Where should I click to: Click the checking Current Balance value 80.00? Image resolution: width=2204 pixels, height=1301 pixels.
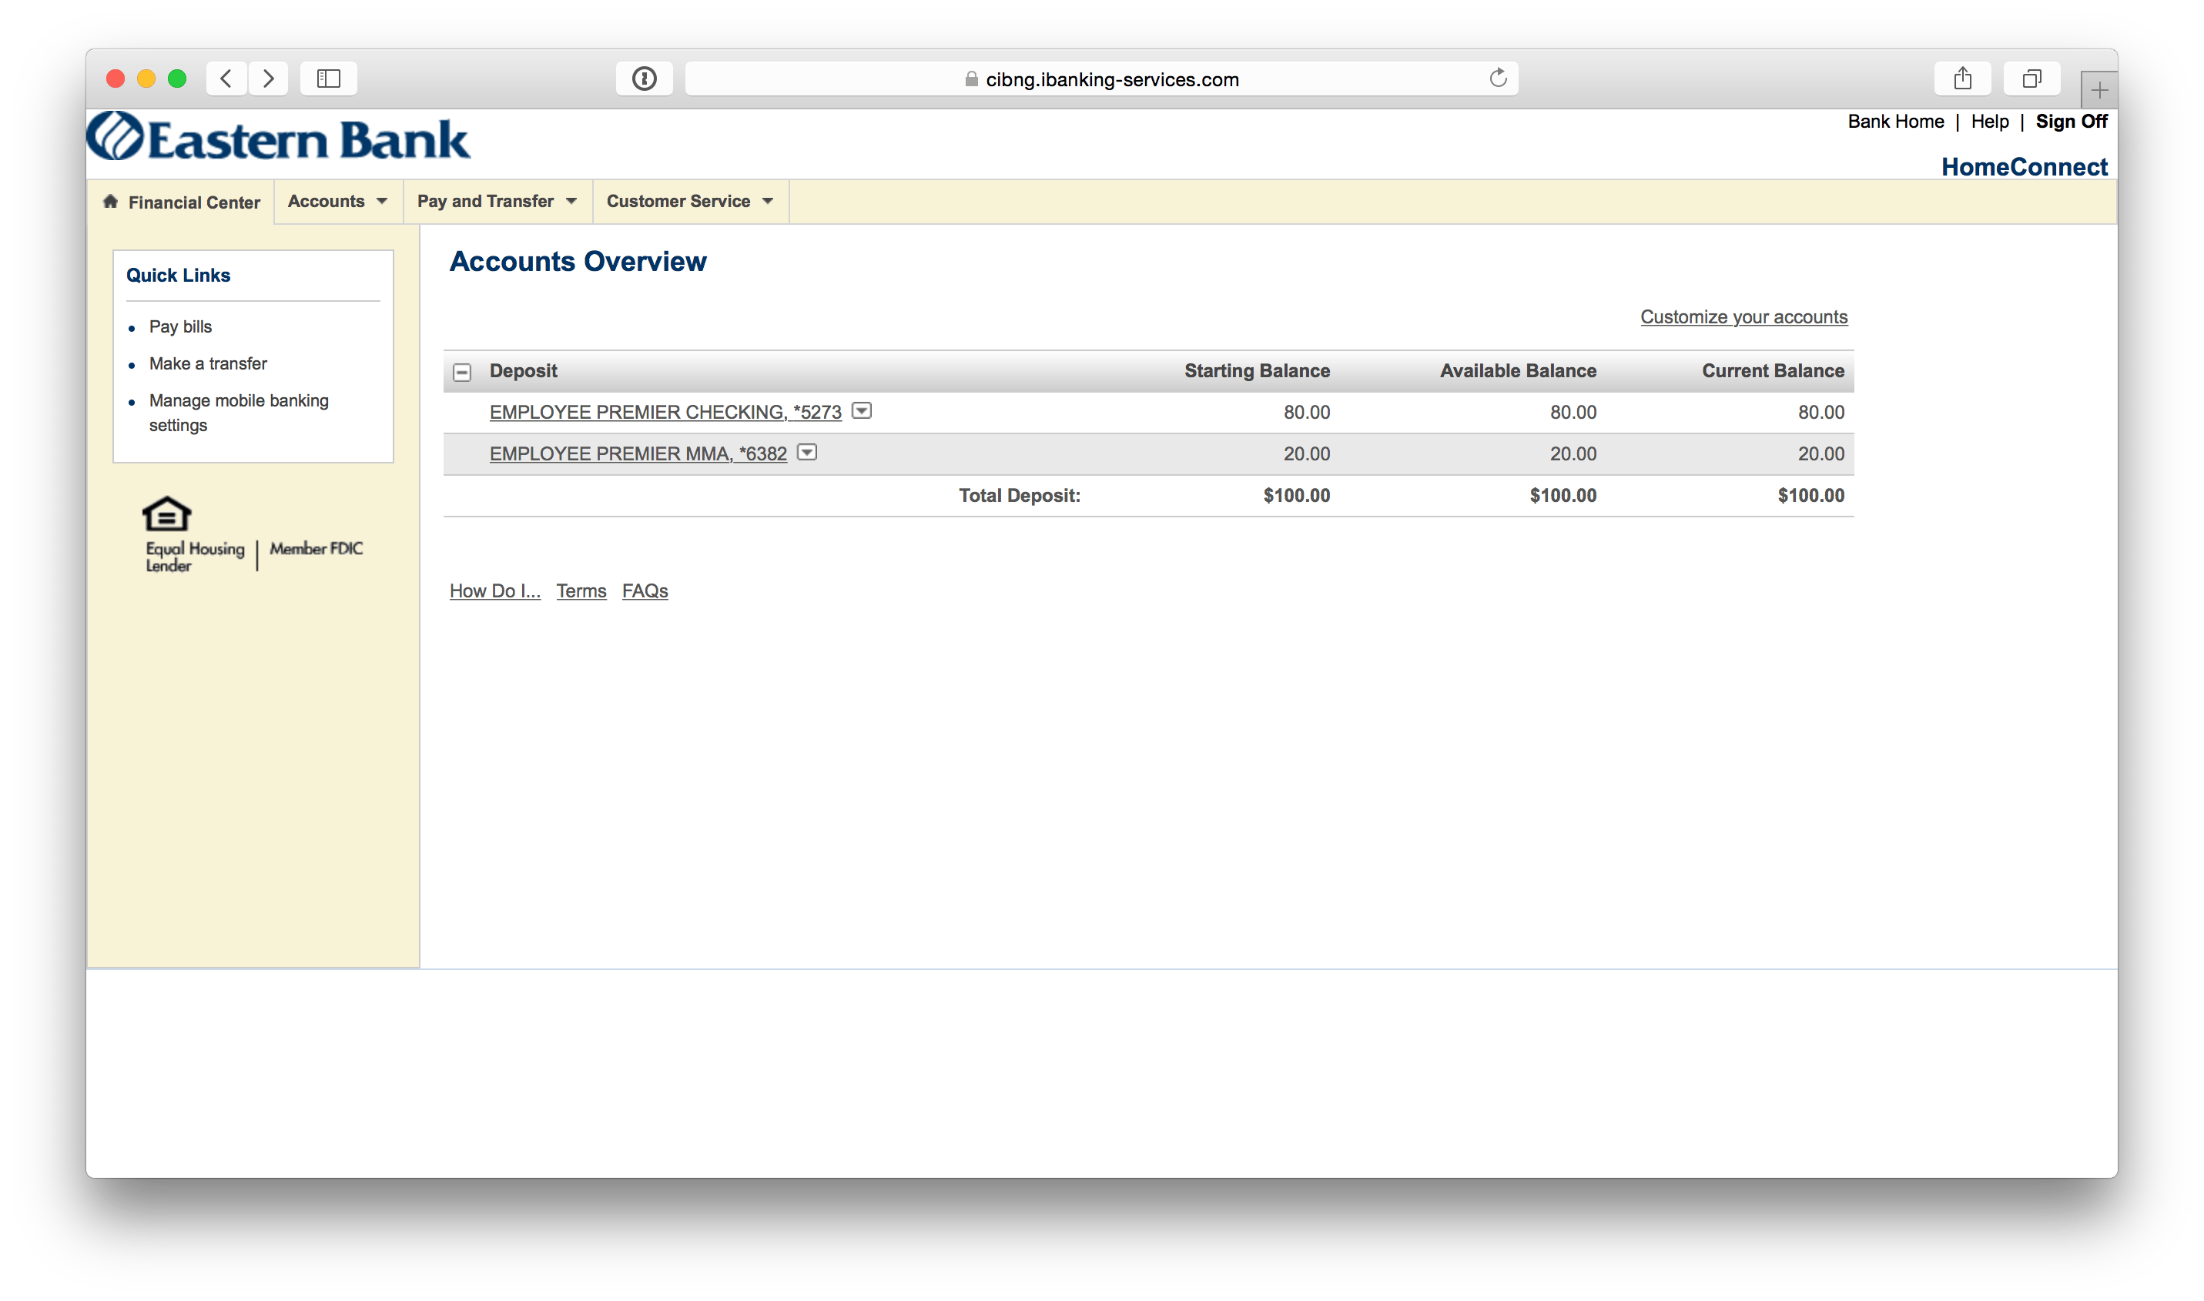tap(1821, 412)
